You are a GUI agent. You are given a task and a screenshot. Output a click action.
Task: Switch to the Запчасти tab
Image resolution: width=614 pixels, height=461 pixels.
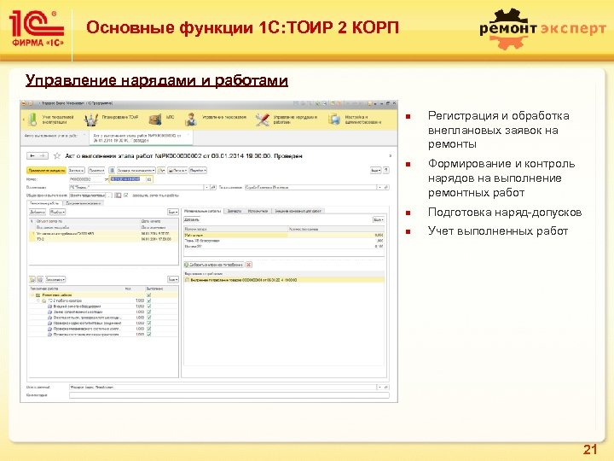click(235, 211)
